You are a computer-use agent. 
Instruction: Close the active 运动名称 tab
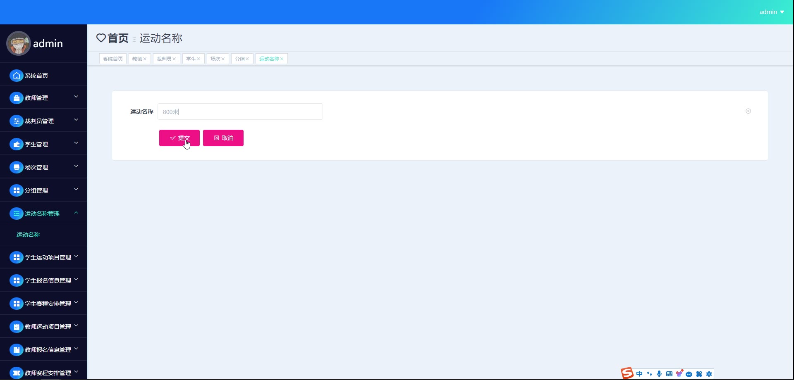pos(282,59)
